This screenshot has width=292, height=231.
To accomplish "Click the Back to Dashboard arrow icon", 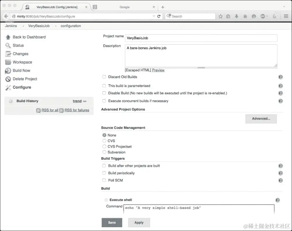I will click(x=8, y=37).
